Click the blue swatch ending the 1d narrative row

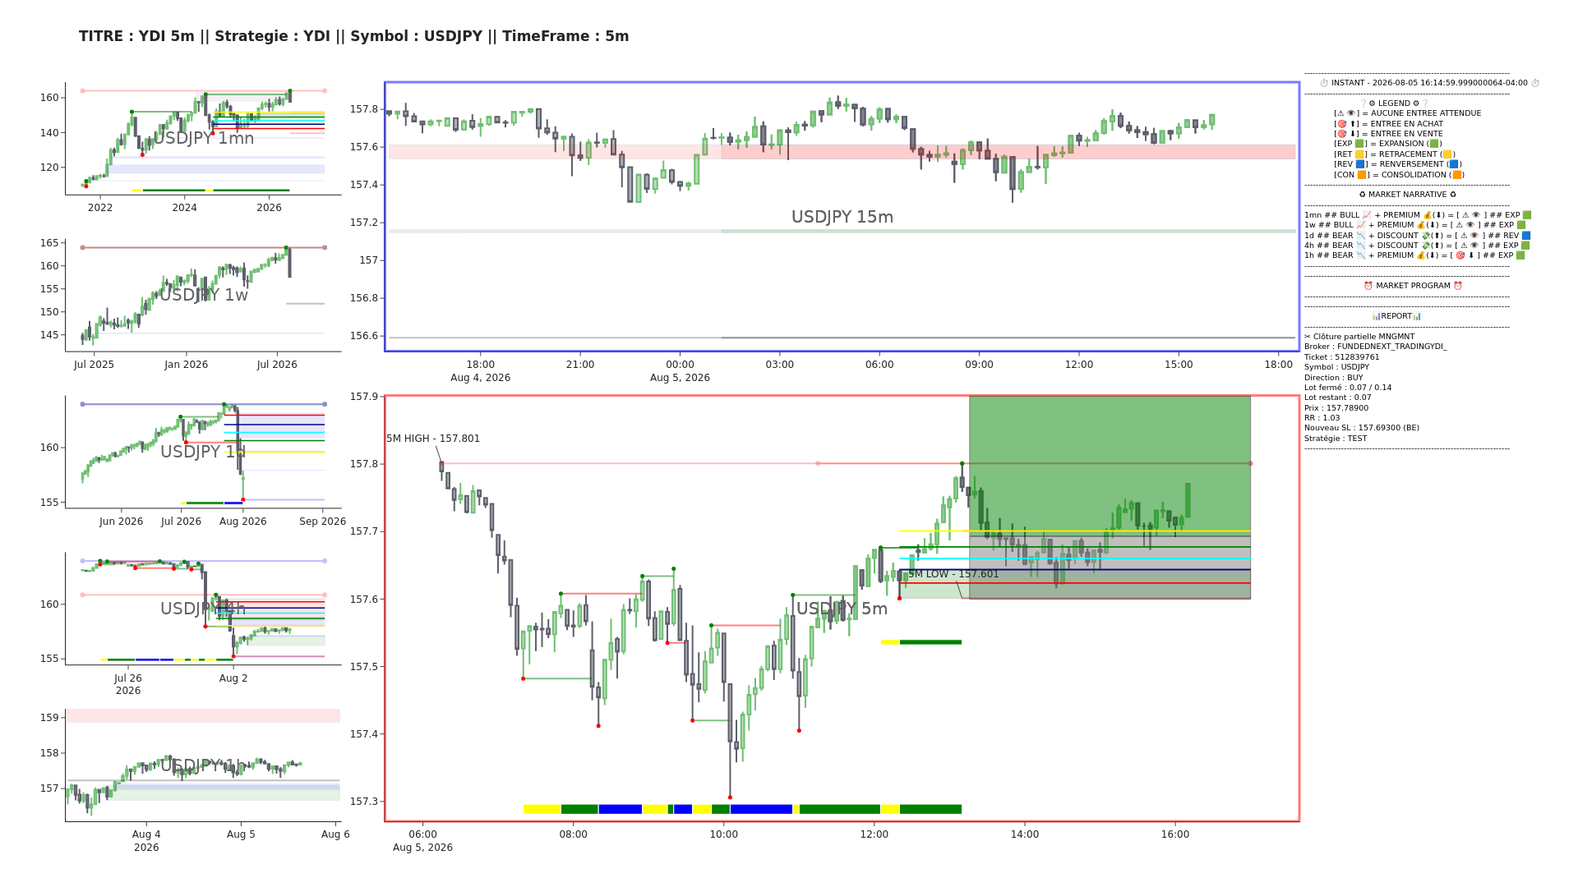pos(1526,236)
